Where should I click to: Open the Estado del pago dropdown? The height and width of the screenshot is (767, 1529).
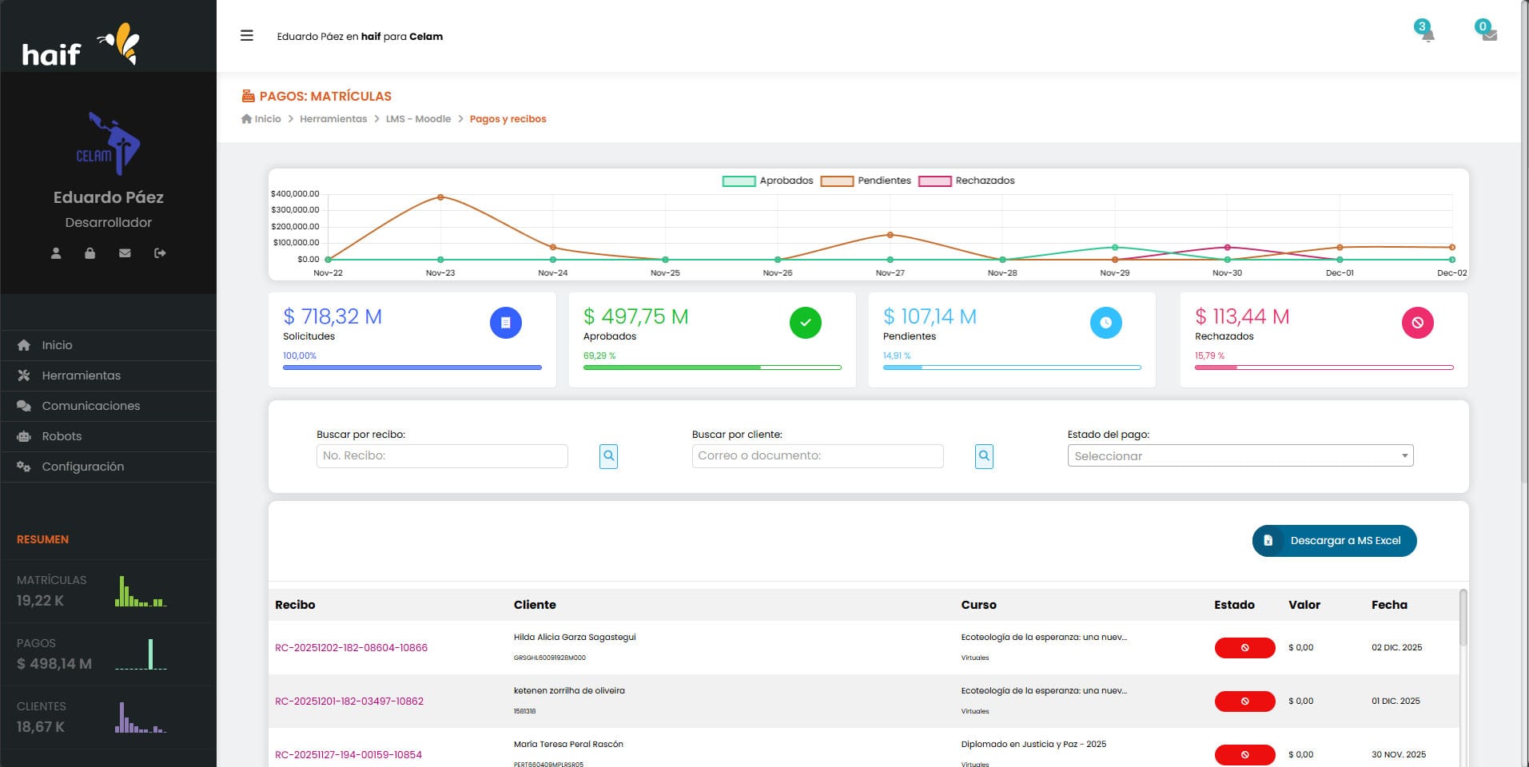click(1240, 456)
